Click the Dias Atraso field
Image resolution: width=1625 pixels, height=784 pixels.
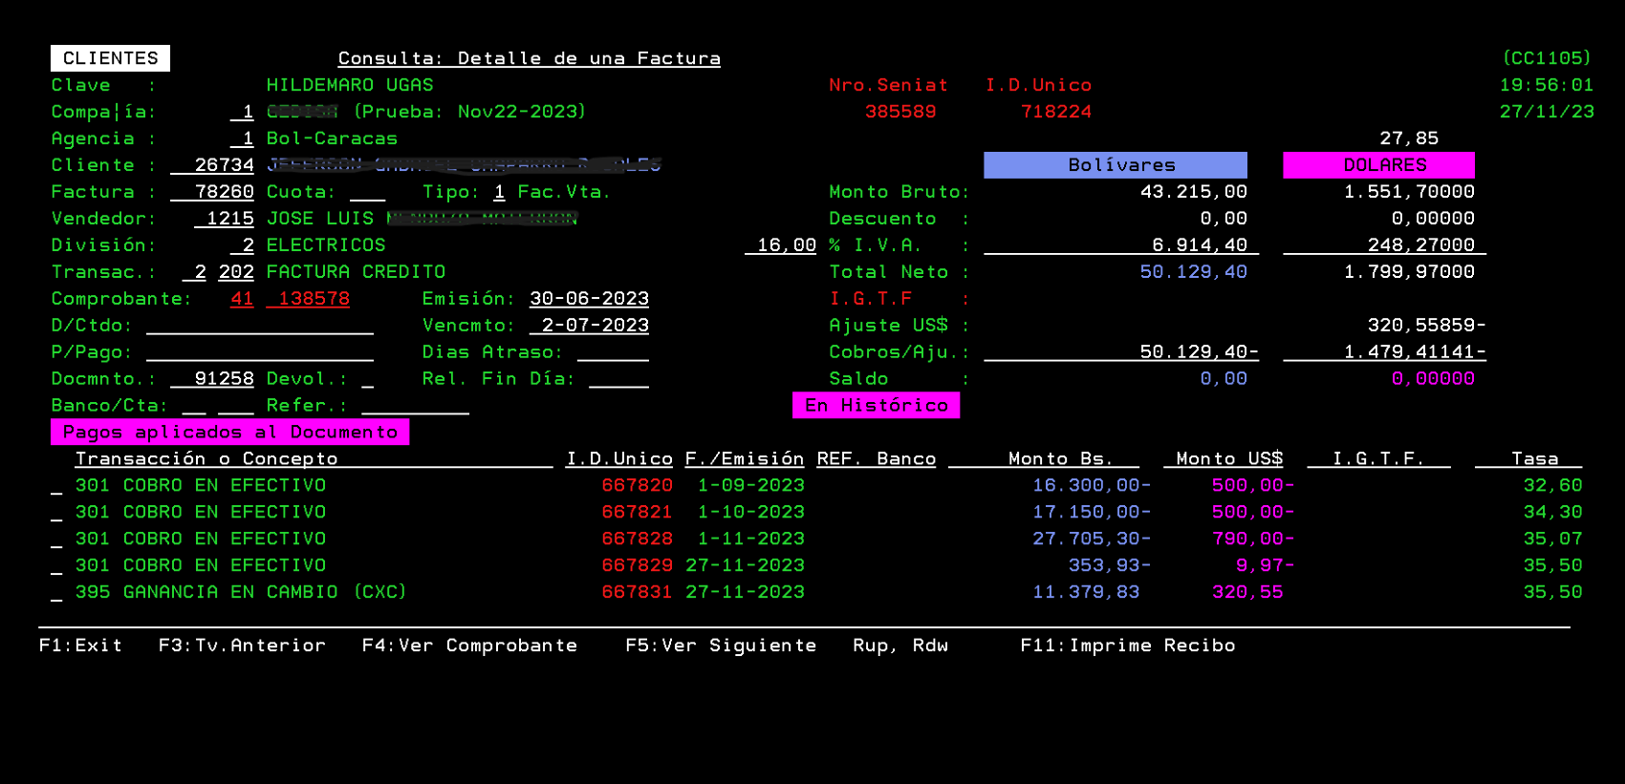pyautogui.click(x=613, y=352)
